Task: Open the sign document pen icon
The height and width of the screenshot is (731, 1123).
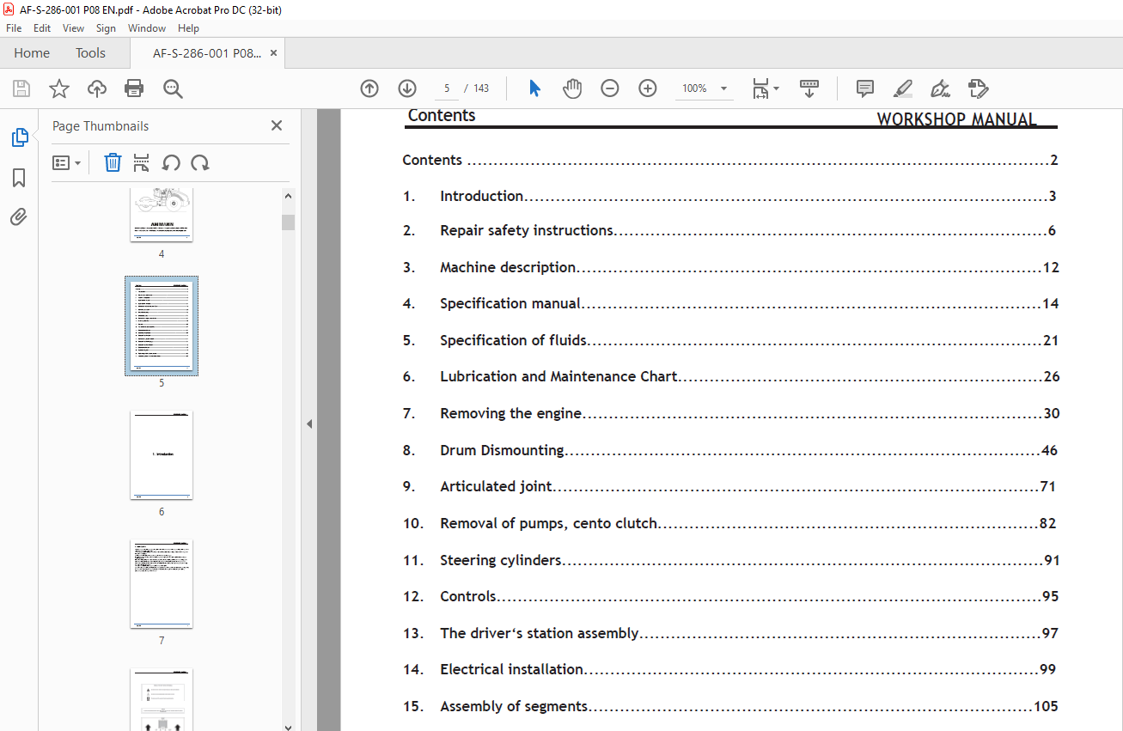Action: coord(941,88)
